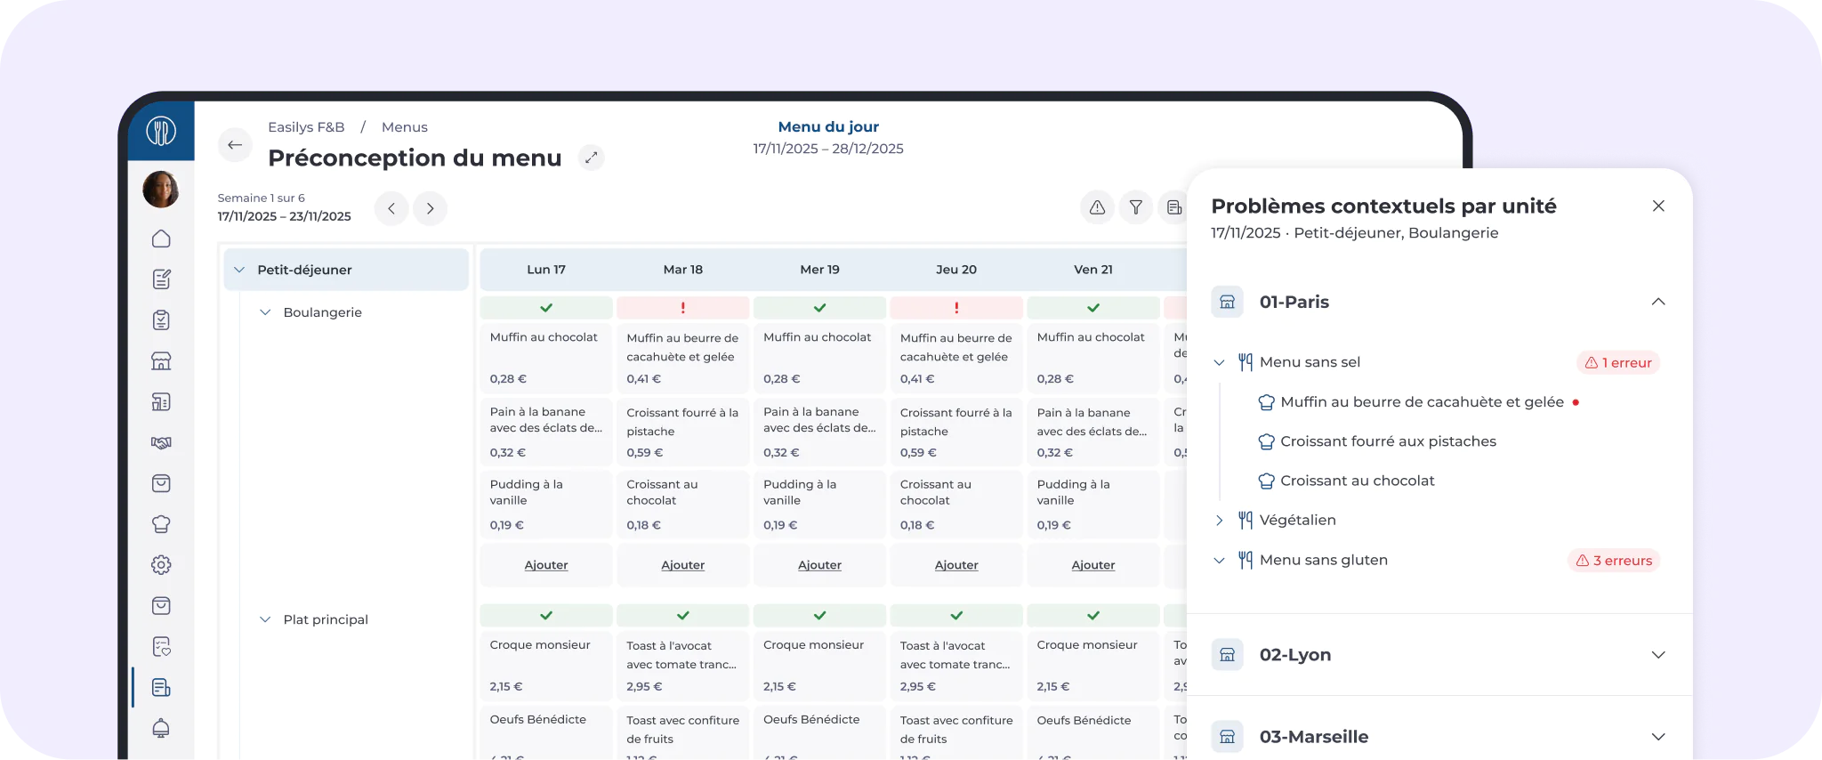This screenshot has height=760, width=1822.
Task: Open the clipboard checklist sidebar icon
Action: tap(161, 320)
